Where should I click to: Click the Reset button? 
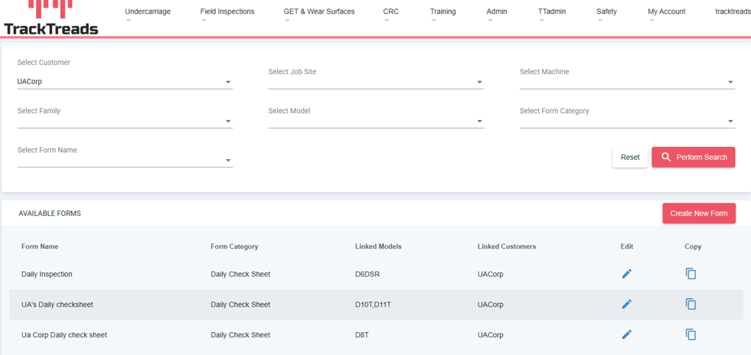[629, 157]
